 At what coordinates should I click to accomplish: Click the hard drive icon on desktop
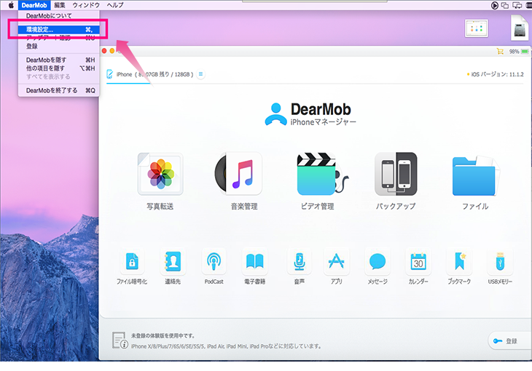[520, 28]
